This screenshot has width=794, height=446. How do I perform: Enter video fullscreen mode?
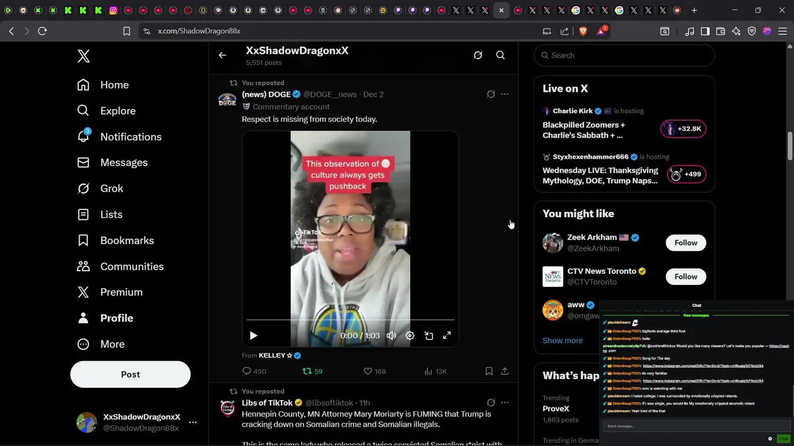point(447,335)
